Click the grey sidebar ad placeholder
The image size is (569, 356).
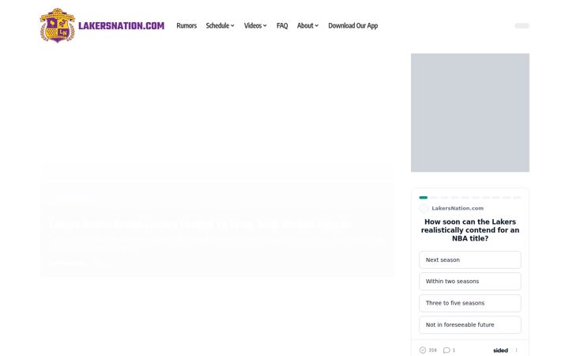(x=470, y=112)
